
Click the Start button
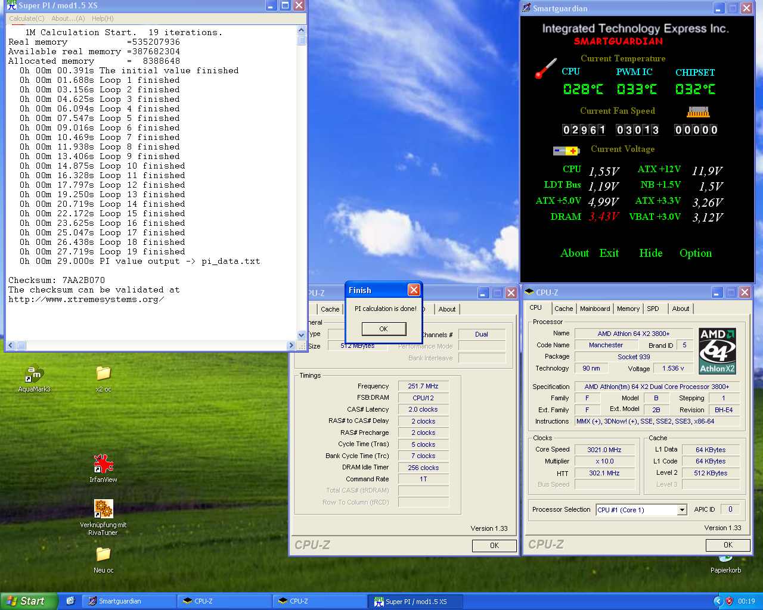(x=29, y=601)
